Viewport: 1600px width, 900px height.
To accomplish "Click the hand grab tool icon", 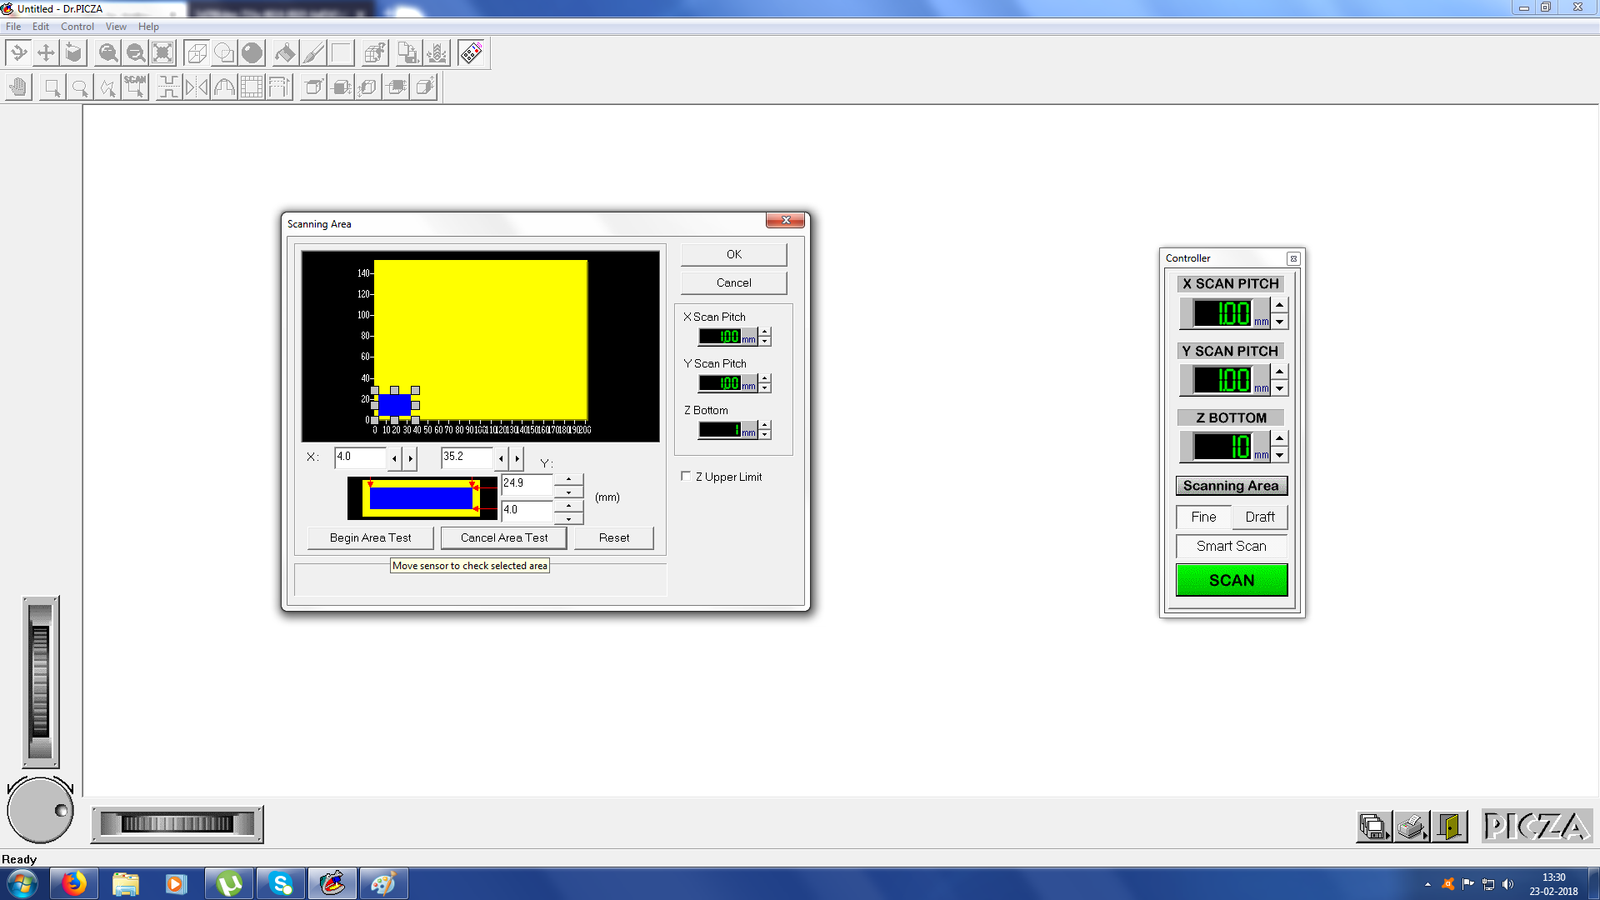I will point(18,87).
